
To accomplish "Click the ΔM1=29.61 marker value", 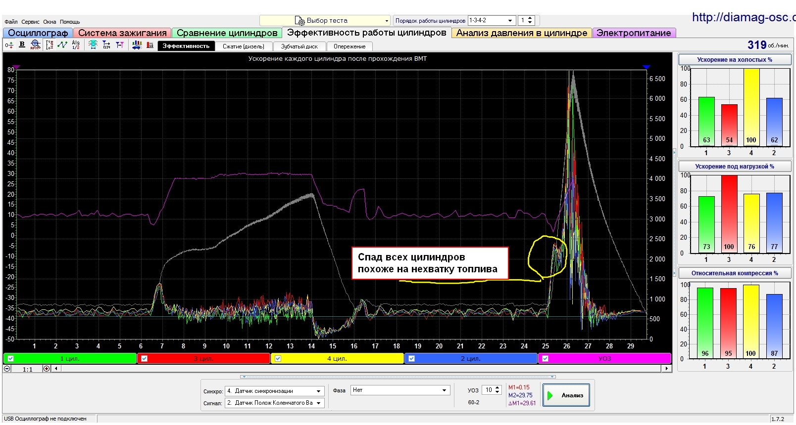I will click(522, 403).
